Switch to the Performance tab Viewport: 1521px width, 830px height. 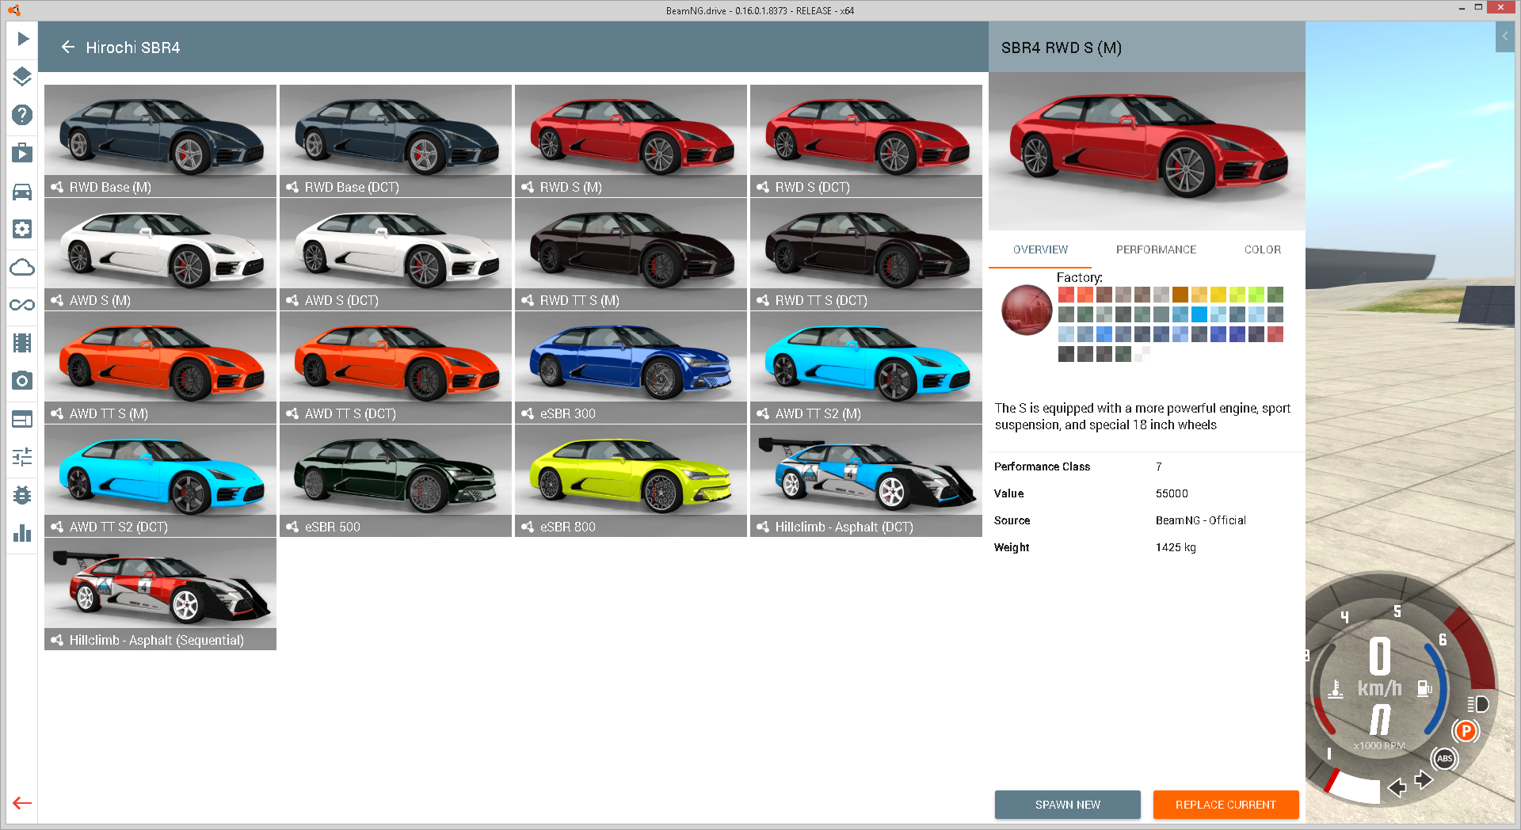tap(1156, 249)
